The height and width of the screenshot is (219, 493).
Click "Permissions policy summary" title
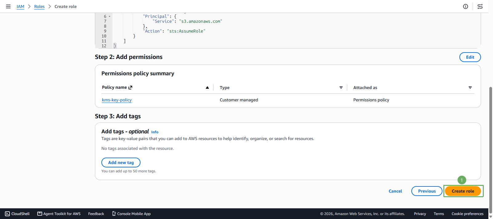pyautogui.click(x=138, y=73)
